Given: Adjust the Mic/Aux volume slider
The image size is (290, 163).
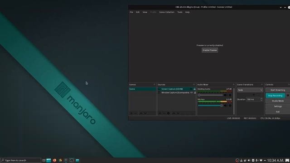Looking at the screenshot, I should (x=211, y=105).
